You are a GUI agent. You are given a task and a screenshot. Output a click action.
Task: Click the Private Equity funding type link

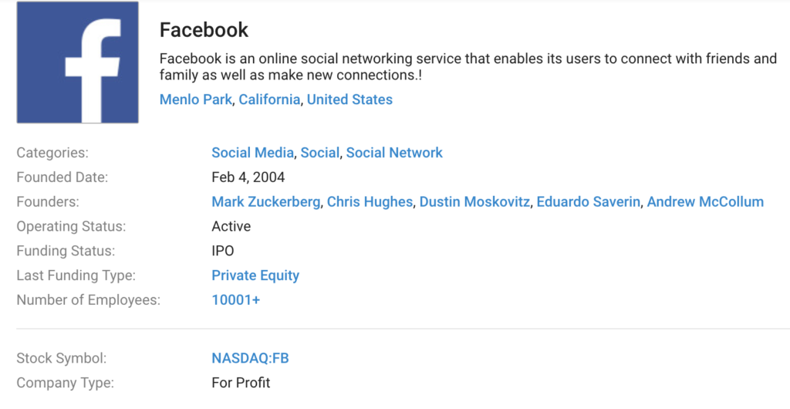(x=255, y=275)
